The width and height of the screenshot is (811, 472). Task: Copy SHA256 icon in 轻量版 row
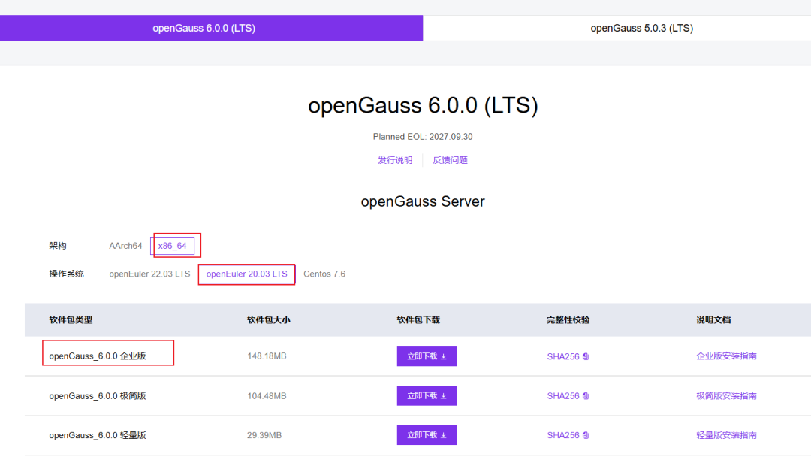[586, 434]
